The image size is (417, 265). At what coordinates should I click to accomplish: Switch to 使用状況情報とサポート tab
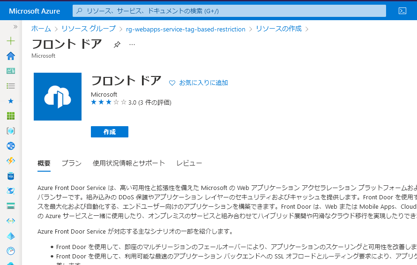(129, 163)
